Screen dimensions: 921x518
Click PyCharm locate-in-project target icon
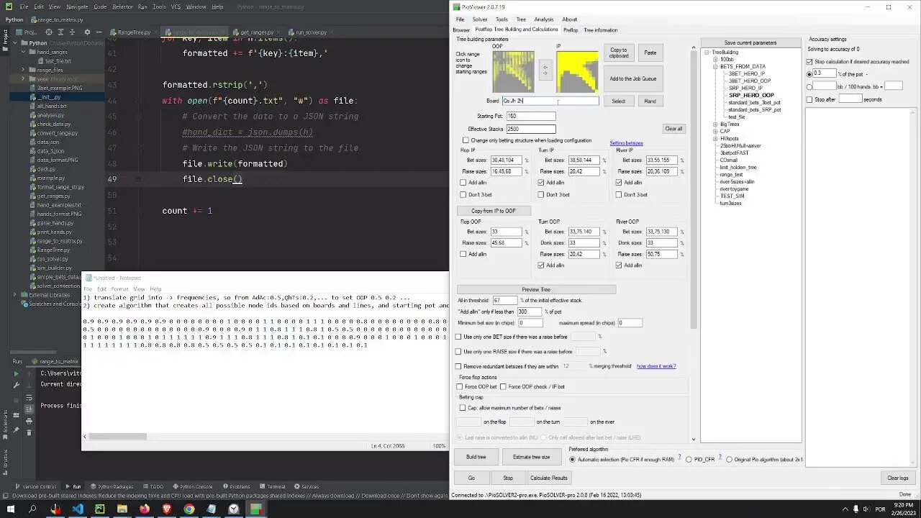coord(48,32)
